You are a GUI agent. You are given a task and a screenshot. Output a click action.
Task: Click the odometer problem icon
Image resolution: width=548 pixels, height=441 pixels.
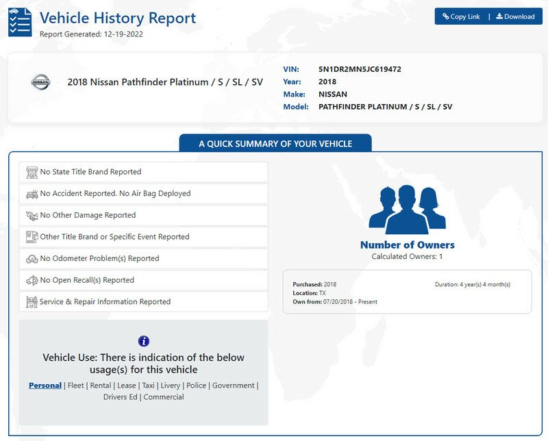pos(32,259)
